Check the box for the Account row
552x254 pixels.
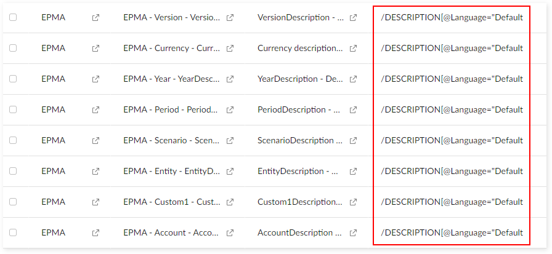tap(13, 233)
